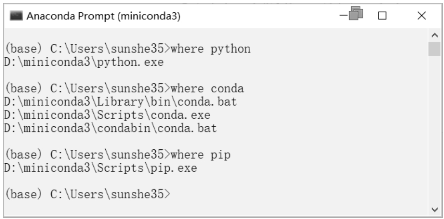
Task: Click the scrollbar up arrow
Action: click(x=435, y=35)
